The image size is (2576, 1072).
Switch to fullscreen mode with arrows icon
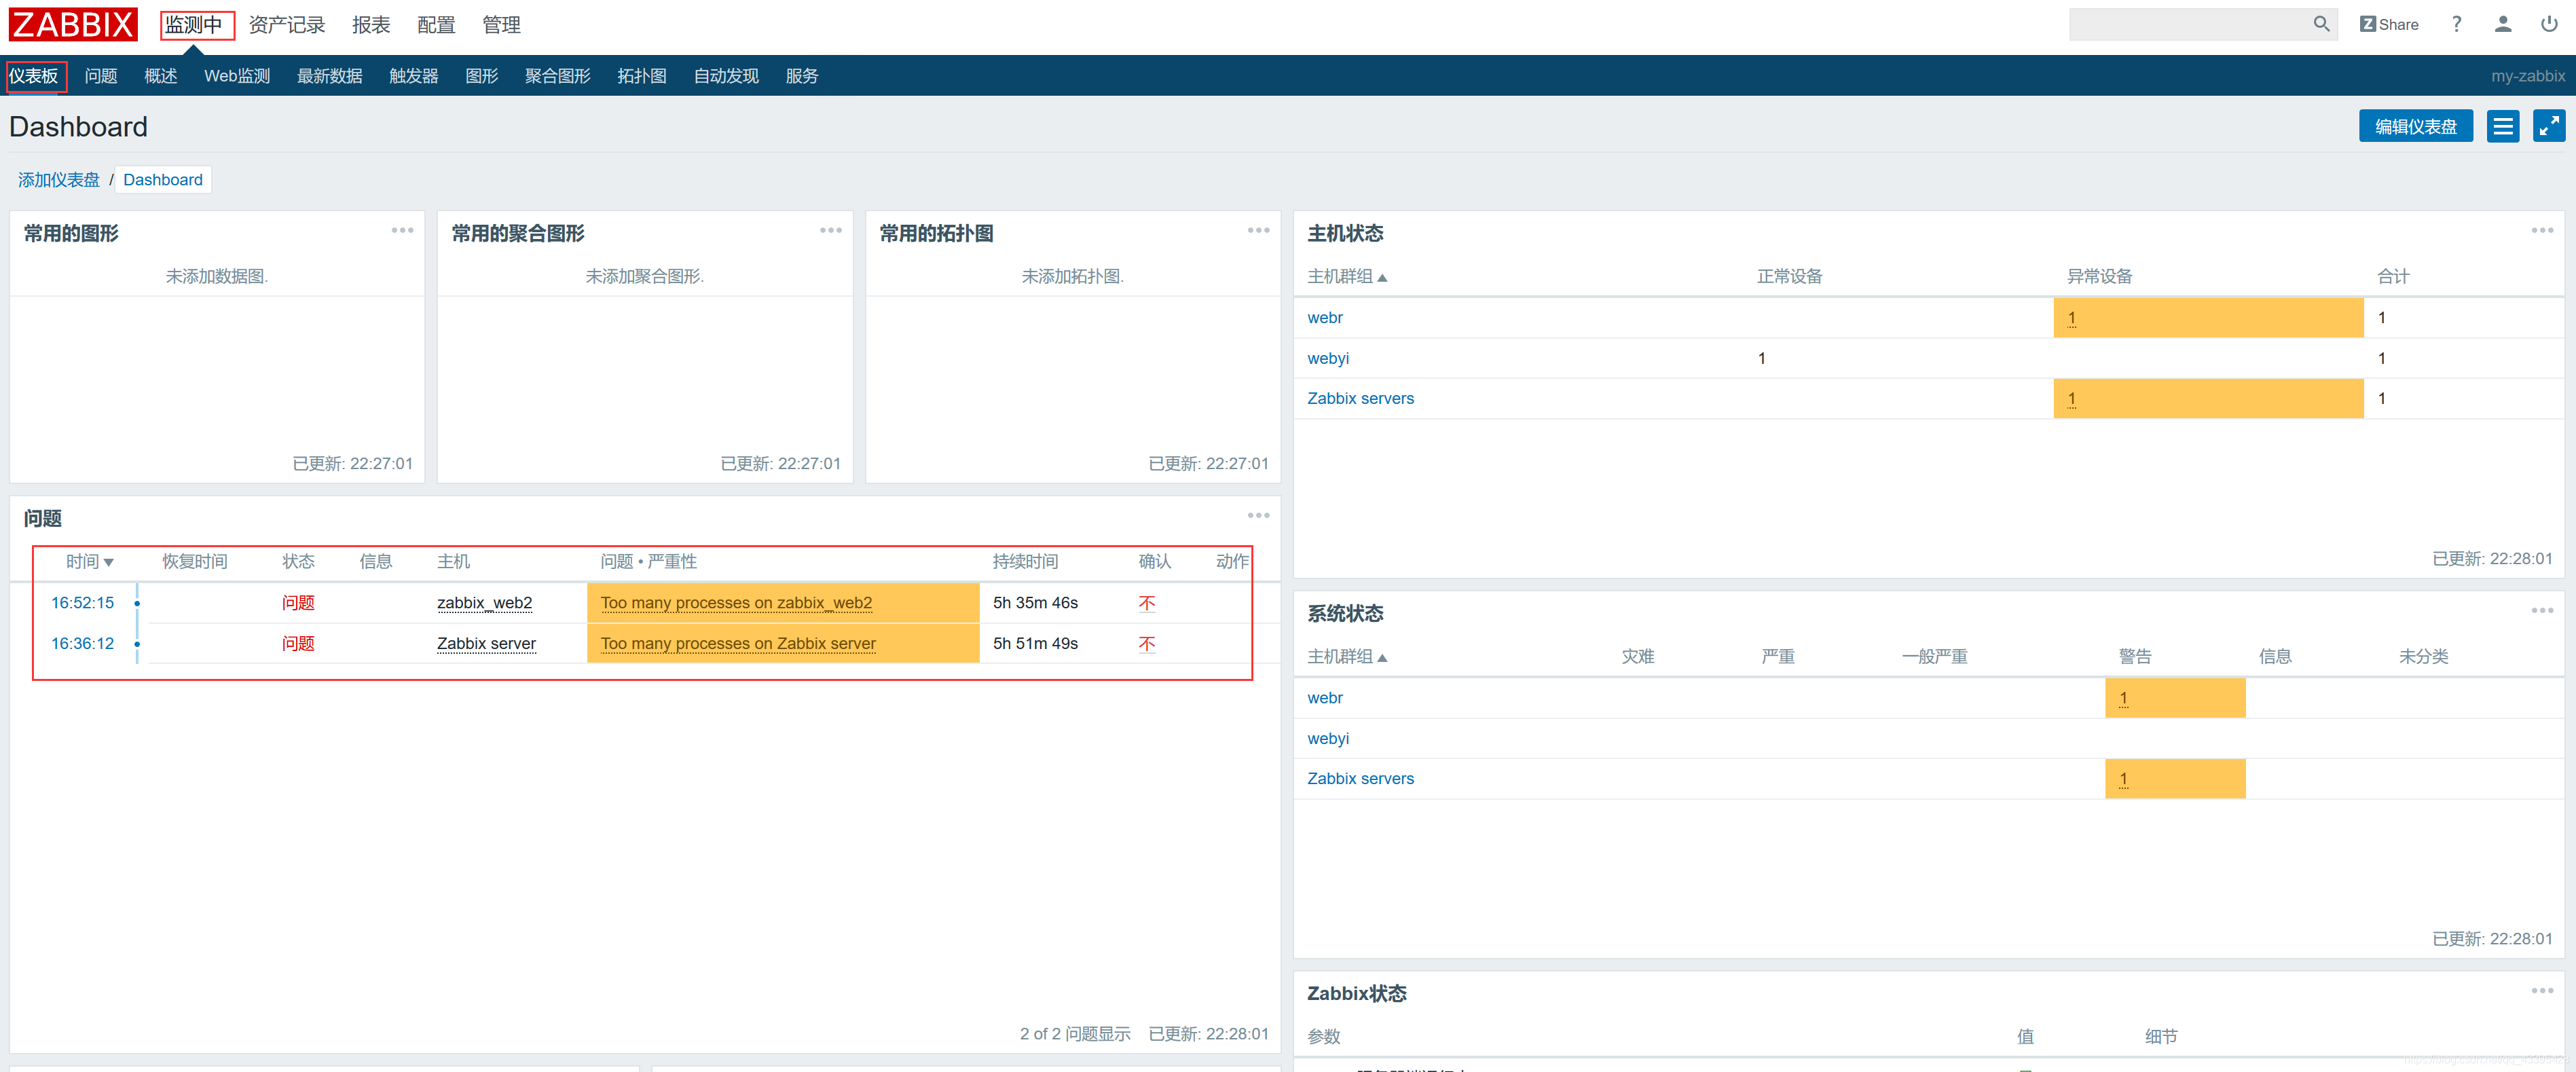point(2548,126)
